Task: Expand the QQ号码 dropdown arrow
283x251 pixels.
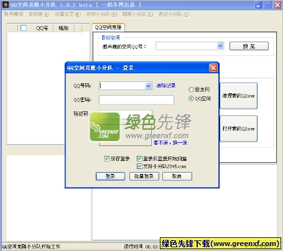Action: 148,86
